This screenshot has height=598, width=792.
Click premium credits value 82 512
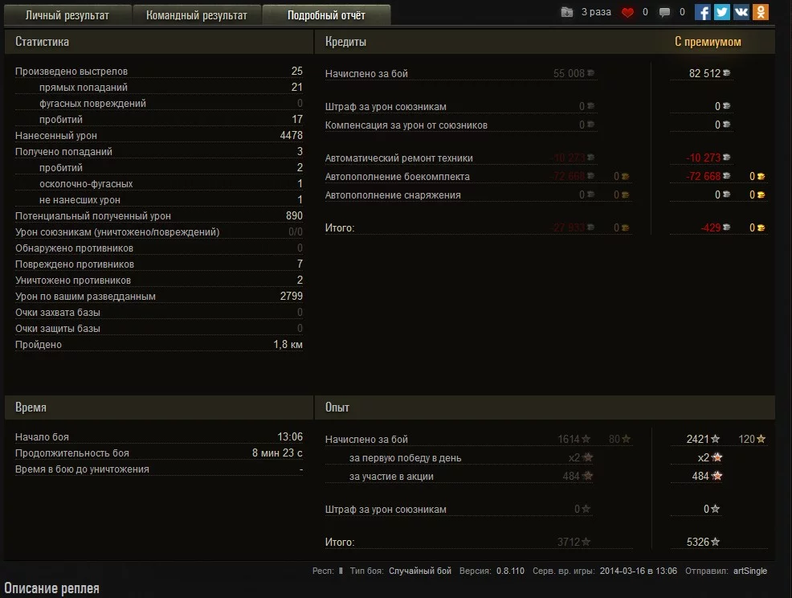[704, 73]
